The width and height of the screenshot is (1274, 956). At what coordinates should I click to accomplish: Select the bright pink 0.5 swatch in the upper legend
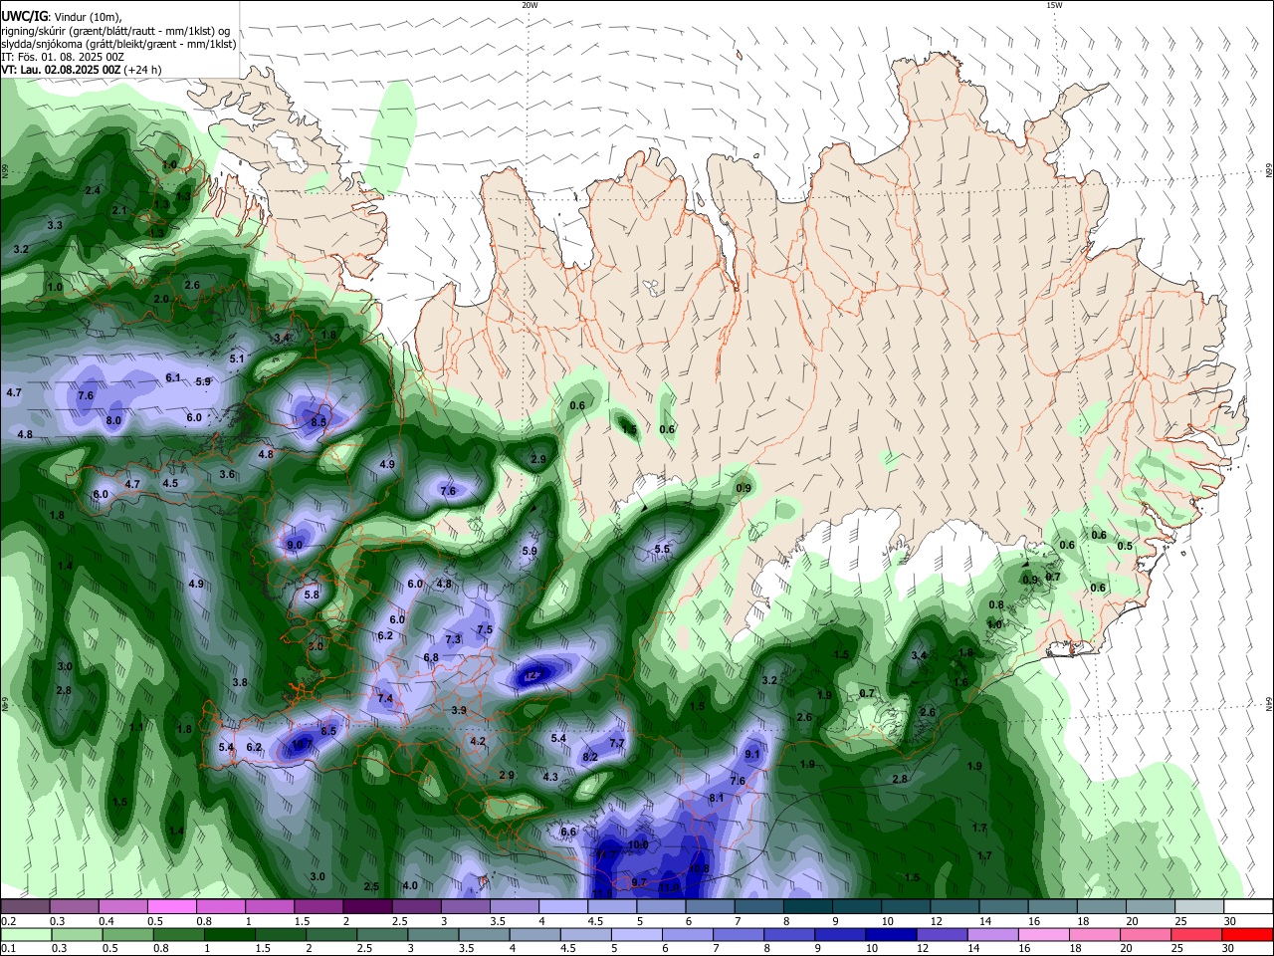point(171,906)
